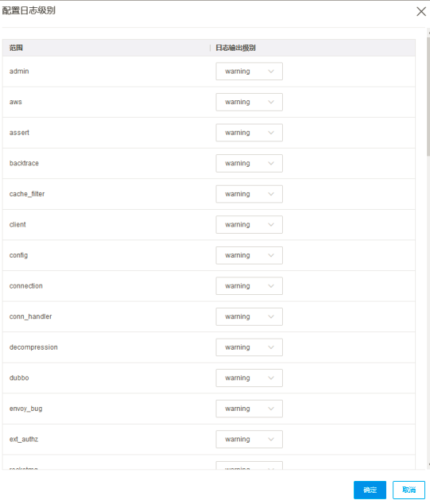Click the 确定 confirm button
Viewport: 430px width, 500px height.
pos(370,490)
